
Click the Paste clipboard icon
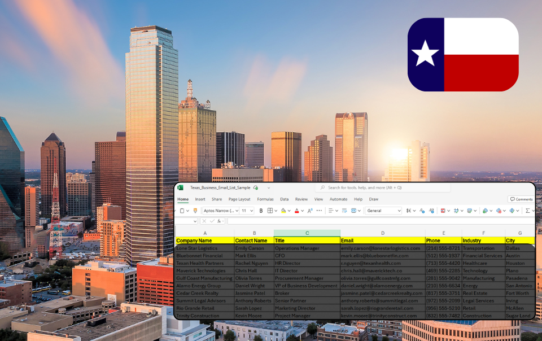tap(182, 211)
